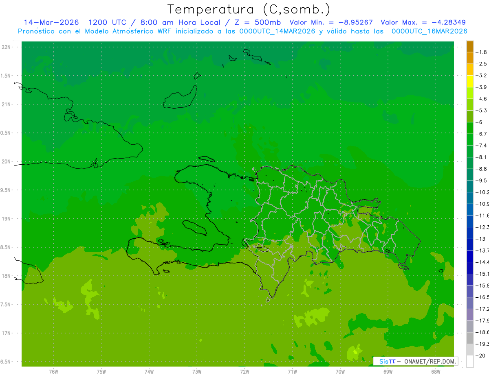Click the "20N" latitude axis label
489x377 pixels.
point(6,161)
